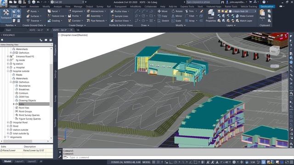This screenshot has width=294, height=165.
Task: Click Make Current layer button
Action: coord(245,16)
